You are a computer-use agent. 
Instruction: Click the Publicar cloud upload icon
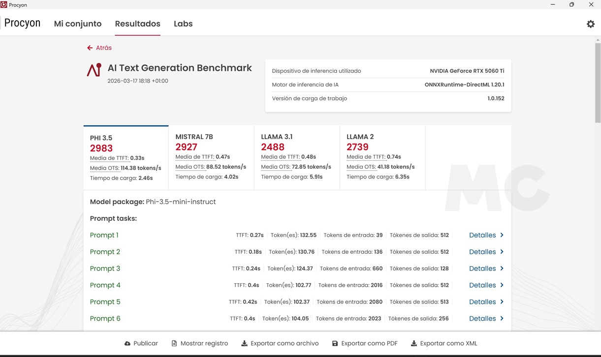pos(127,344)
